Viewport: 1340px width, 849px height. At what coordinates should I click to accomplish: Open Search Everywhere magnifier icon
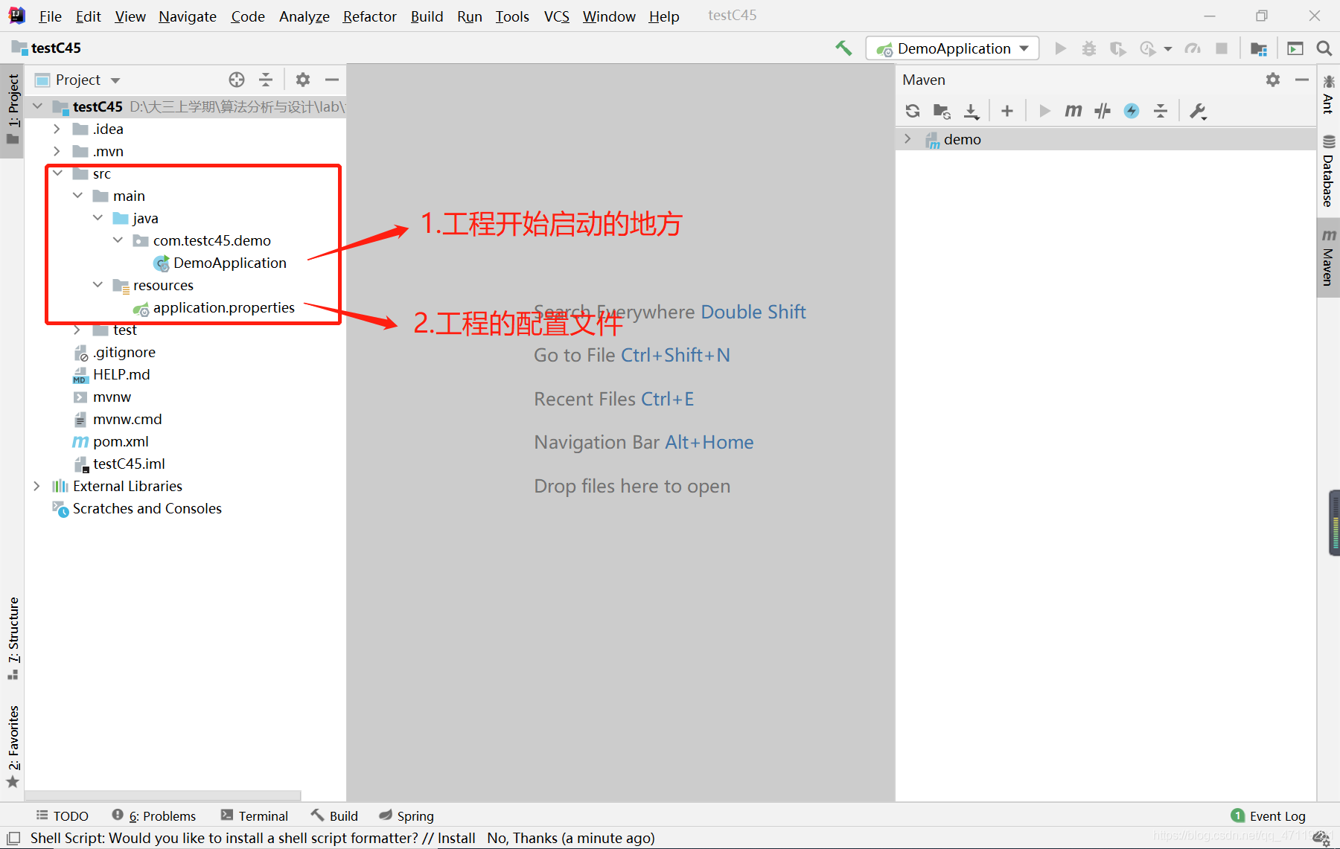(1324, 48)
